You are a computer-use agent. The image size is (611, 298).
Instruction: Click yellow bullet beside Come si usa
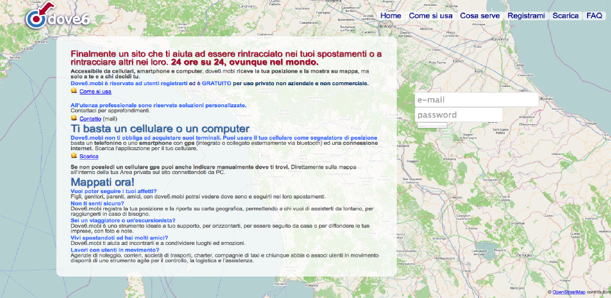pyautogui.click(x=73, y=91)
